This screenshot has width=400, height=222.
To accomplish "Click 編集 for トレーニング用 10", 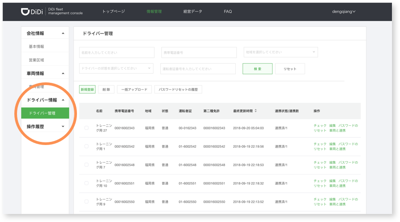I will tap(332, 181).
